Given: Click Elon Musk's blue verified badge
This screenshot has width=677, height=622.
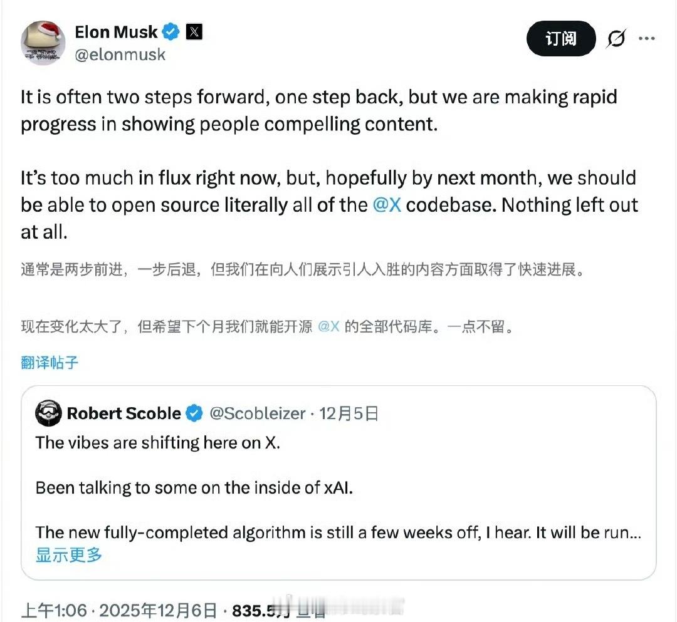Looking at the screenshot, I should point(171,31).
